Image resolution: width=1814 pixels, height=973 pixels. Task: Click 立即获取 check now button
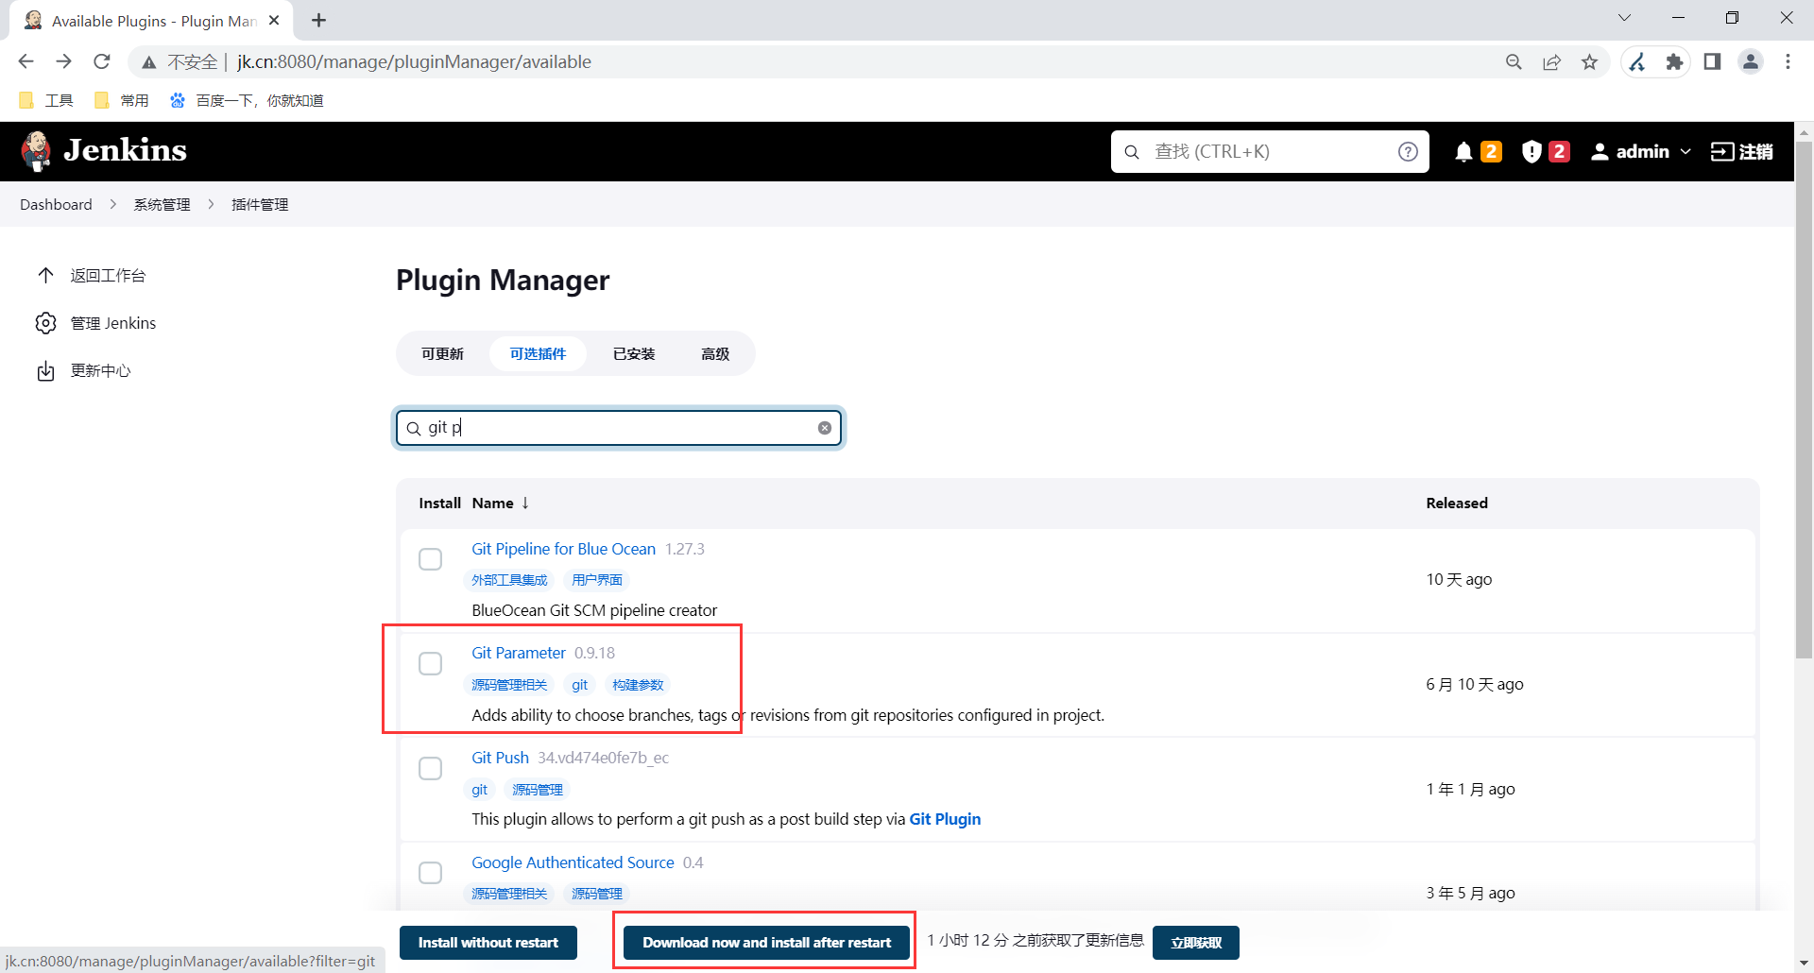tap(1196, 943)
